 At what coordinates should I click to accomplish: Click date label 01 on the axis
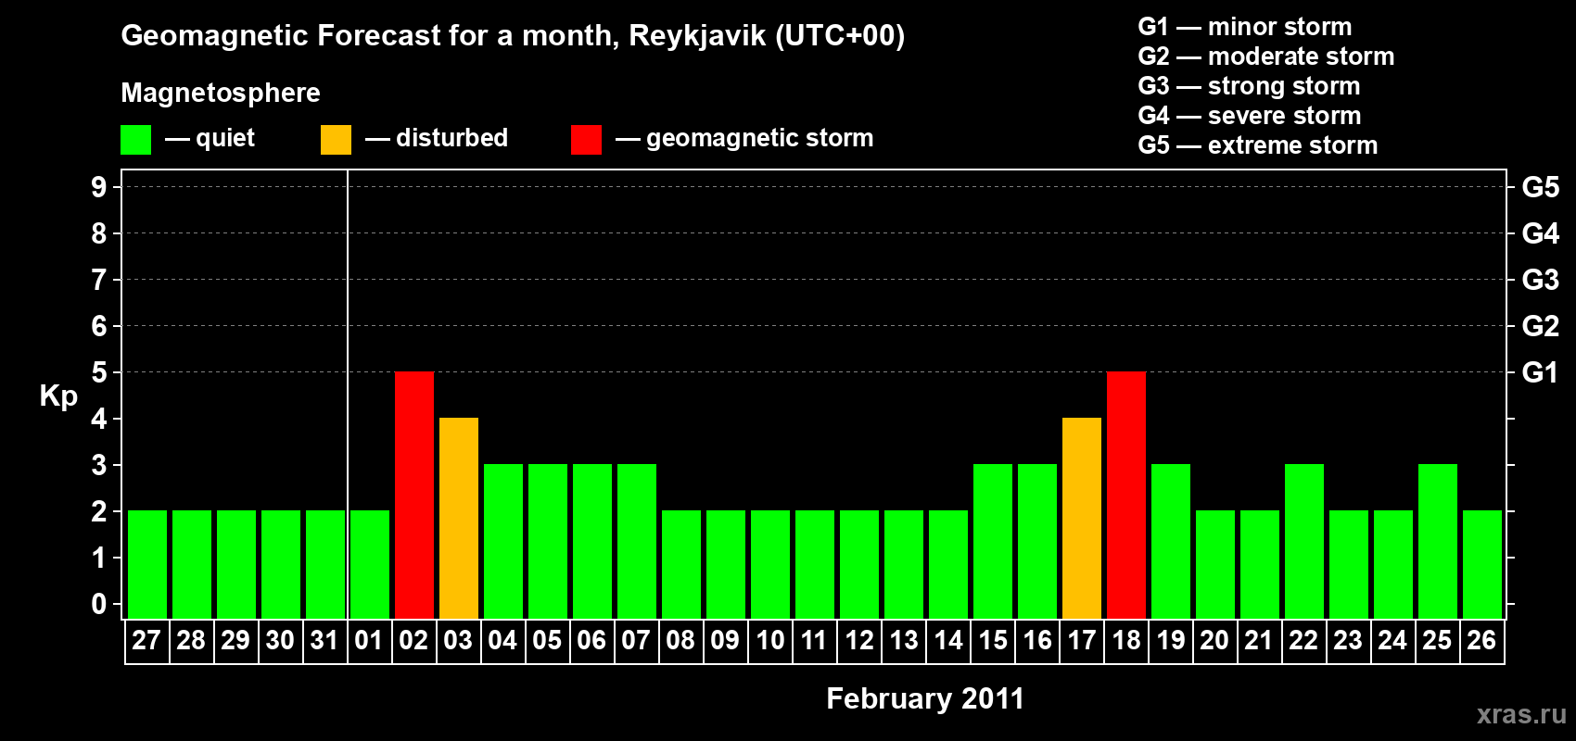pyautogui.click(x=369, y=641)
